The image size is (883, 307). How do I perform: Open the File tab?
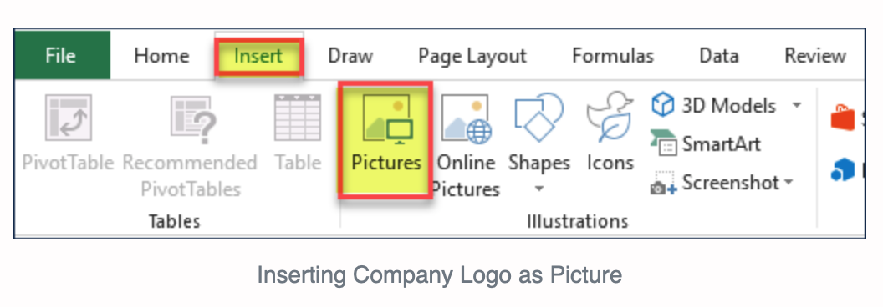coord(61,56)
